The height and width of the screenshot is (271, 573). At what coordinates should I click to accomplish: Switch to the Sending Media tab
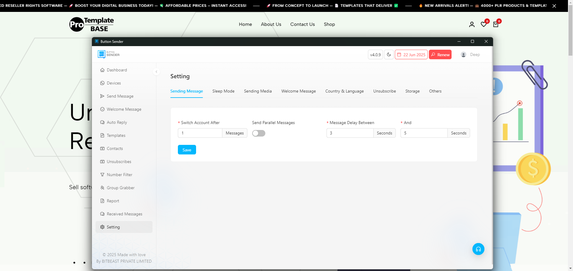point(258,91)
